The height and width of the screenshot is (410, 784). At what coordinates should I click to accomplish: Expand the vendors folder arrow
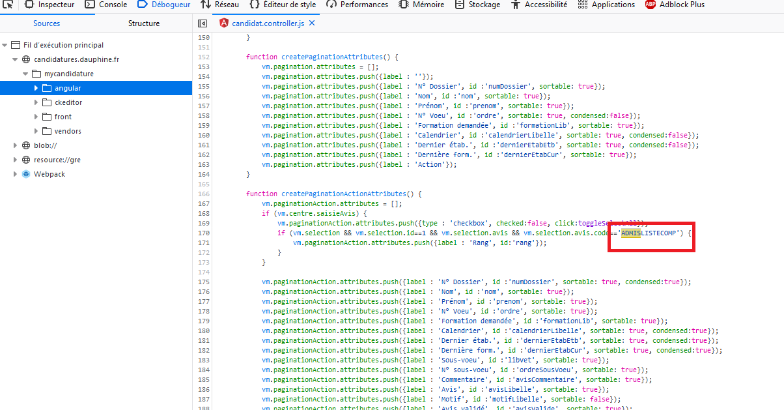[36, 131]
